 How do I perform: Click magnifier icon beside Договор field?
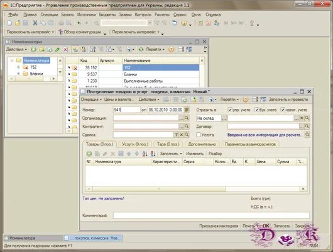coord(307,127)
